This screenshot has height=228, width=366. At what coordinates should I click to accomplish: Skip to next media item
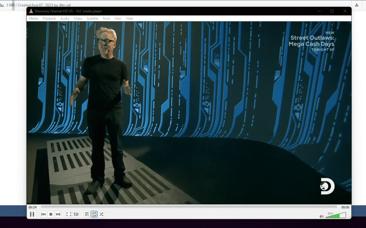coord(58,214)
